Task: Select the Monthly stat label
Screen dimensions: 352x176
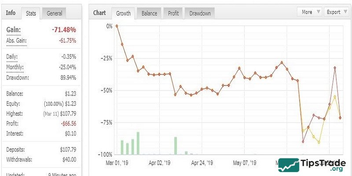Action: (16, 67)
